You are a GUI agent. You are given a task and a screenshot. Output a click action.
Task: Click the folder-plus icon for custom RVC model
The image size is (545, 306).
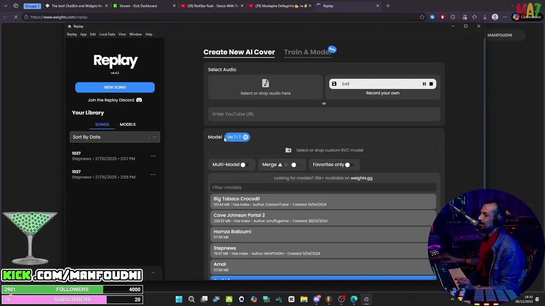point(288,150)
